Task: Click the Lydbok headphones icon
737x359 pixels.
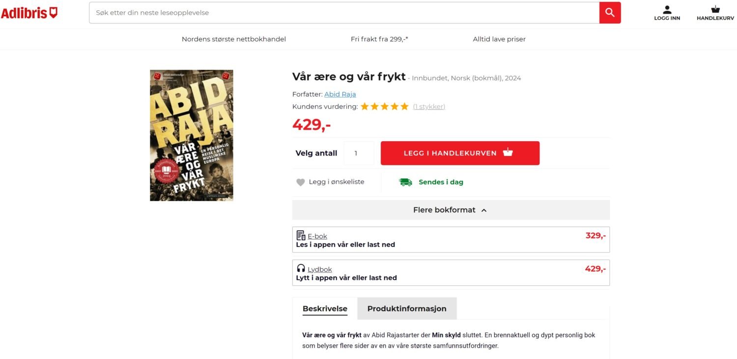Action: pyautogui.click(x=301, y=268)
